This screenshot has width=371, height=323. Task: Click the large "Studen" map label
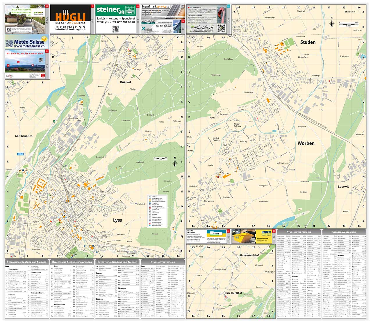pyautogui.click(x=308, y=42)
